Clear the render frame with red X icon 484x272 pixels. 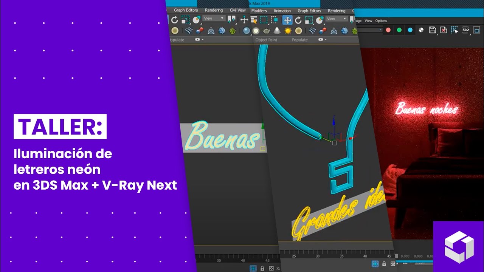443,30
